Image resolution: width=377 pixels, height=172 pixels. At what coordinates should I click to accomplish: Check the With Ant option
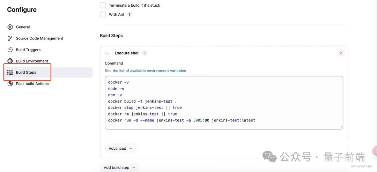click(103, 15)
